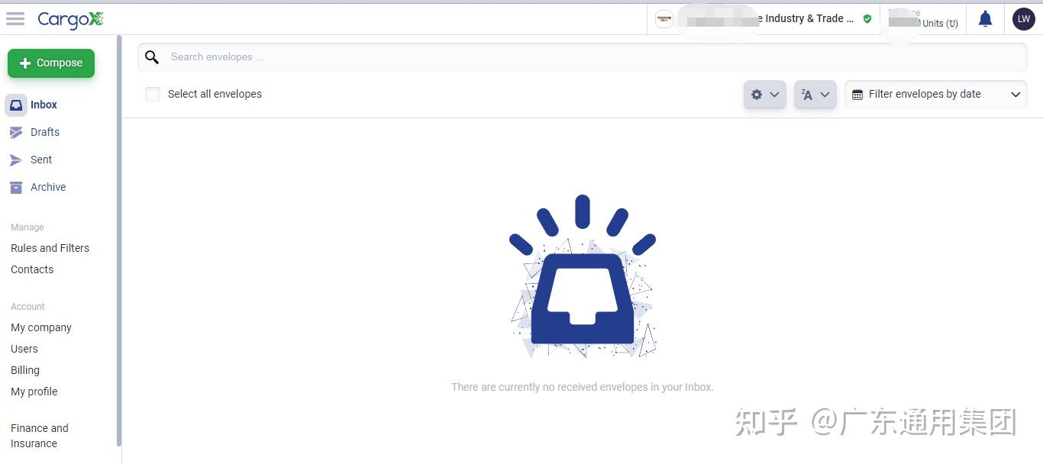Open the notifications bell

(984, 18)
